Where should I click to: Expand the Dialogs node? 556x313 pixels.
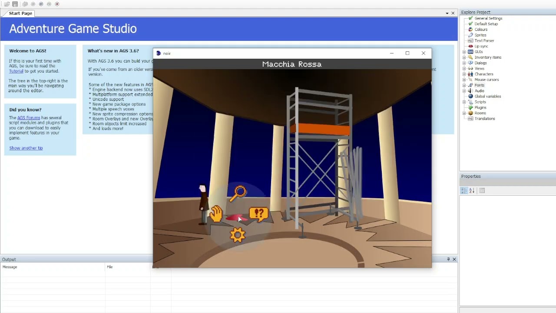pyautogui.click(x=464, y=63)
